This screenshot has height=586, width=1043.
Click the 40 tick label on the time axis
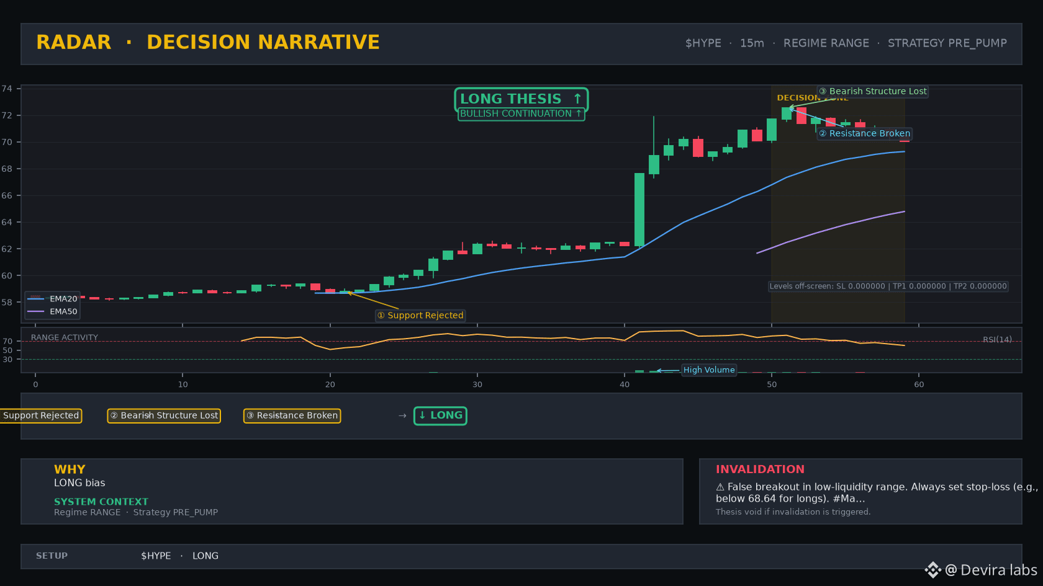625,384
